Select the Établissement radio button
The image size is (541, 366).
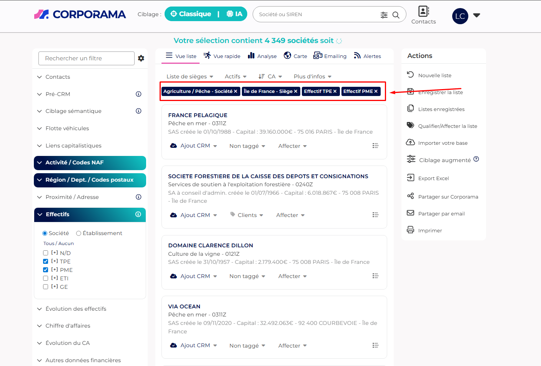click(78, 233)
